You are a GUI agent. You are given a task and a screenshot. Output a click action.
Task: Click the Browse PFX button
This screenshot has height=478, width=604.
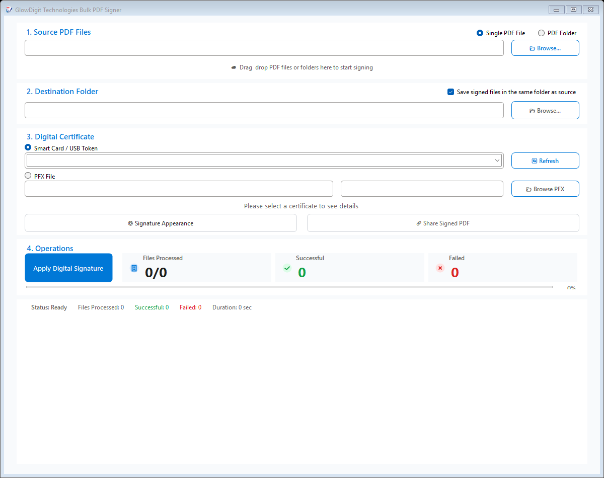(x=545, y=189)
